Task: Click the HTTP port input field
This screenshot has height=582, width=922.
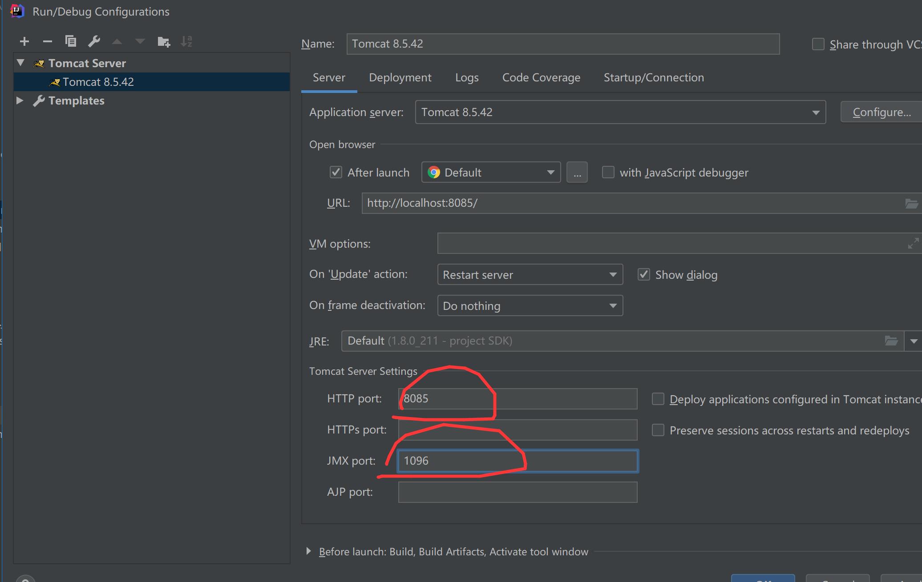Action: [517, 398]
